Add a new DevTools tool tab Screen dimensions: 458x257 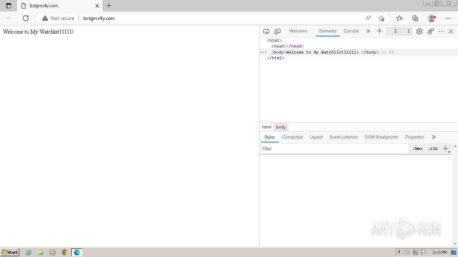(x=379, y=31)
